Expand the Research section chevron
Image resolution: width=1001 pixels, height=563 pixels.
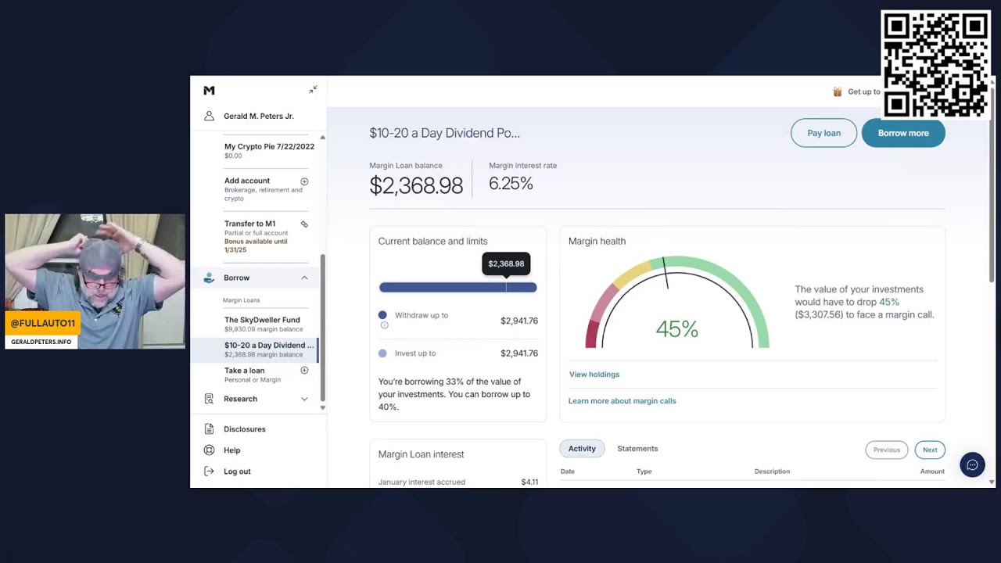point(304,399)
